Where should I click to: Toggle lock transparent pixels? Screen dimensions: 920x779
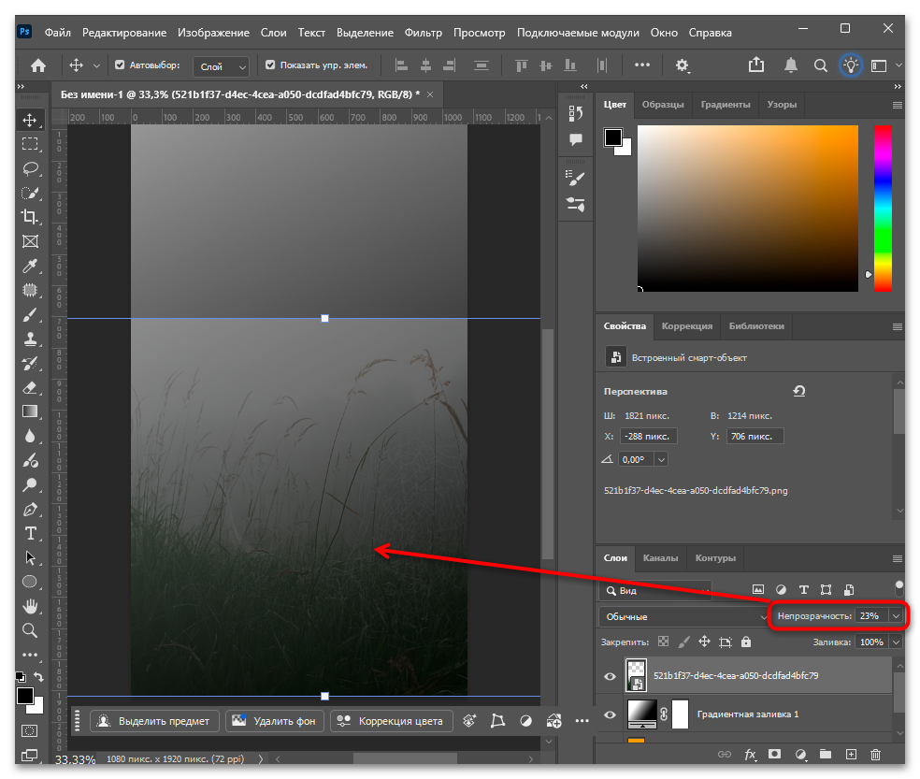[x=663, y=642]
